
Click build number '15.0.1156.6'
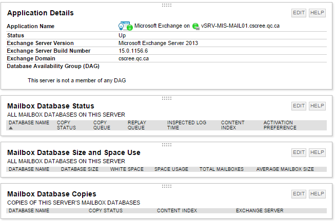[x=133, y=51]
